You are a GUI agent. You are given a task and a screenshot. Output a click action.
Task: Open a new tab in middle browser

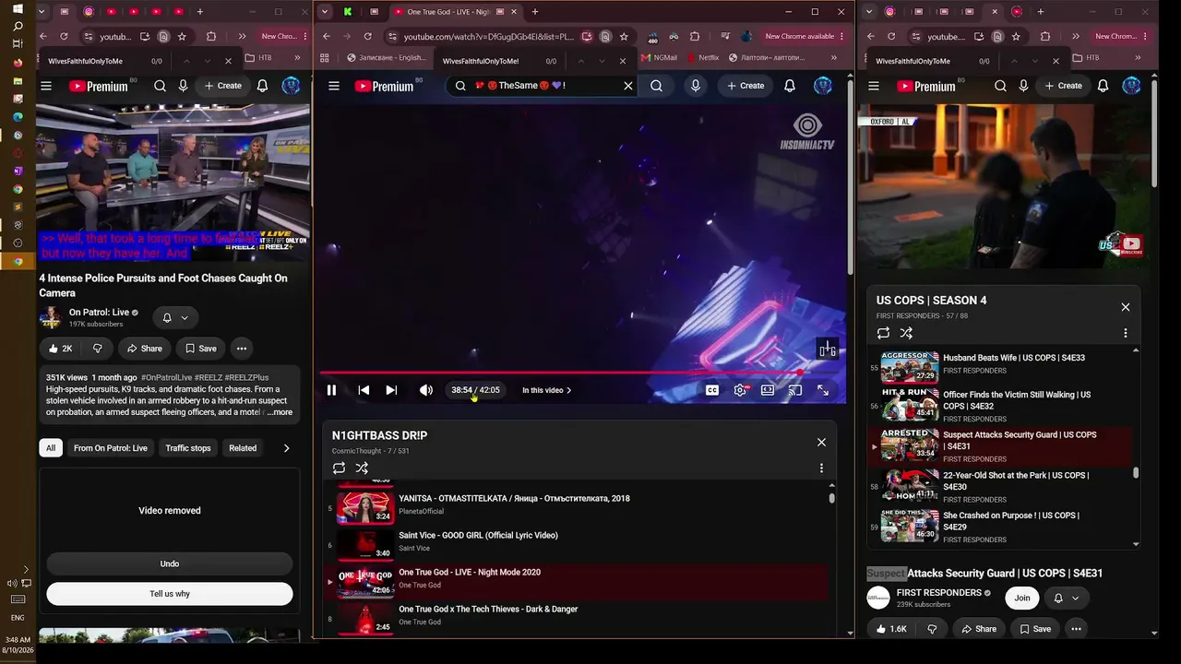pyautogui.click(x=535, y=12)
